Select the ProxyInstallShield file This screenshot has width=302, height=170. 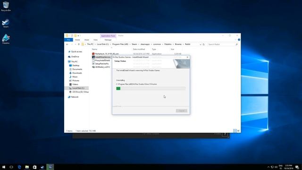[x=101, y=60]
